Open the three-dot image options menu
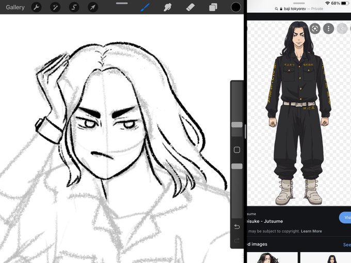 tap(328, 29)
